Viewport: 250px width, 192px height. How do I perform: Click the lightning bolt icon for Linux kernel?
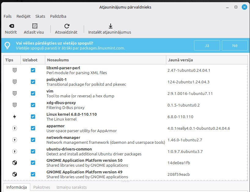pyautogui.click(x=14, y=117)
